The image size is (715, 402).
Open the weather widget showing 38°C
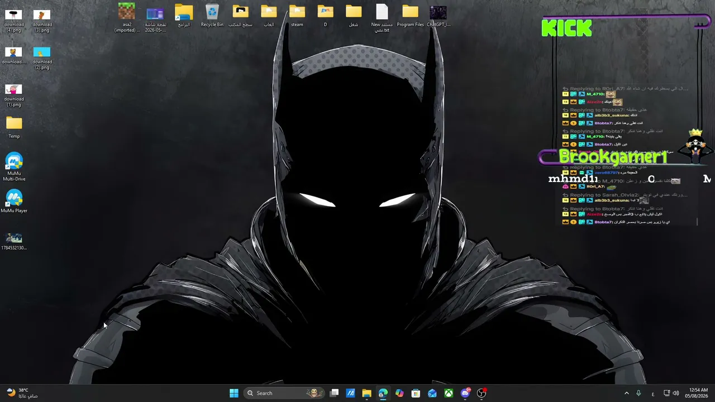click(x=22, y=393)
